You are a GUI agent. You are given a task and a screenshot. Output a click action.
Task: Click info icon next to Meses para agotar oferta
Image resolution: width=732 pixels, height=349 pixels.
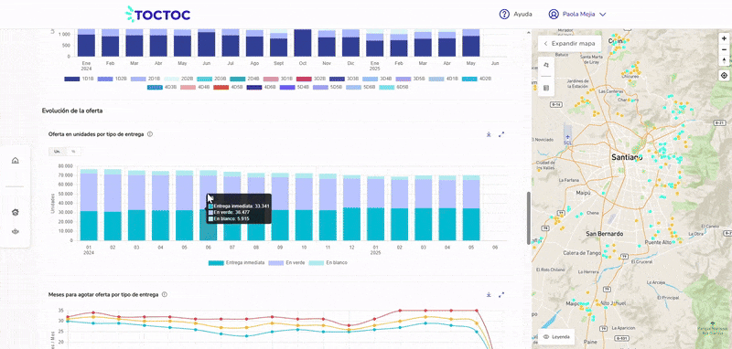pos(165,294)
